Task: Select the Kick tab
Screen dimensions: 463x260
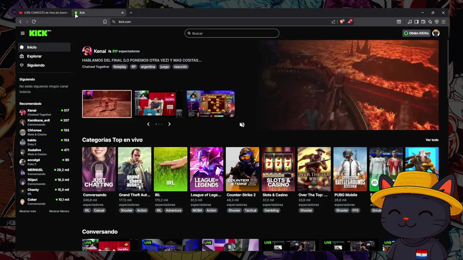Action: (99, 13)
